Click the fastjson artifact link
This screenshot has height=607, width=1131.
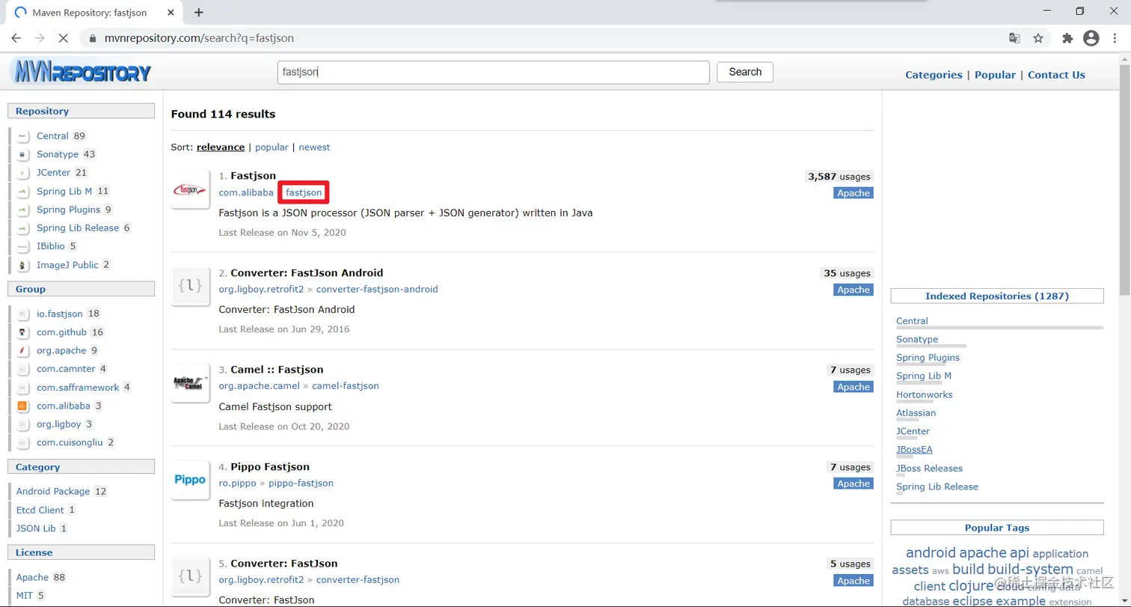304,193
